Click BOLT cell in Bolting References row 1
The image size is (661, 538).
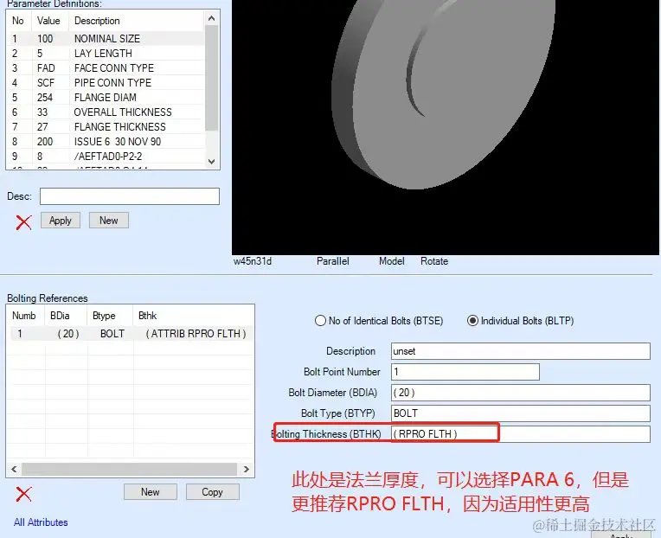(x=112, y=334)
